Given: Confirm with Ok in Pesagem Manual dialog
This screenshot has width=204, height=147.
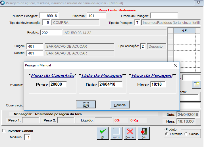Looking at the screenshot, I should [86, 104].
